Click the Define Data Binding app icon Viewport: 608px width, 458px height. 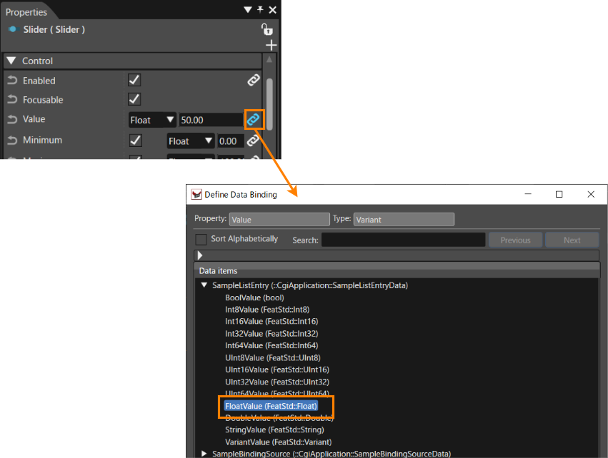click(196, 194)
